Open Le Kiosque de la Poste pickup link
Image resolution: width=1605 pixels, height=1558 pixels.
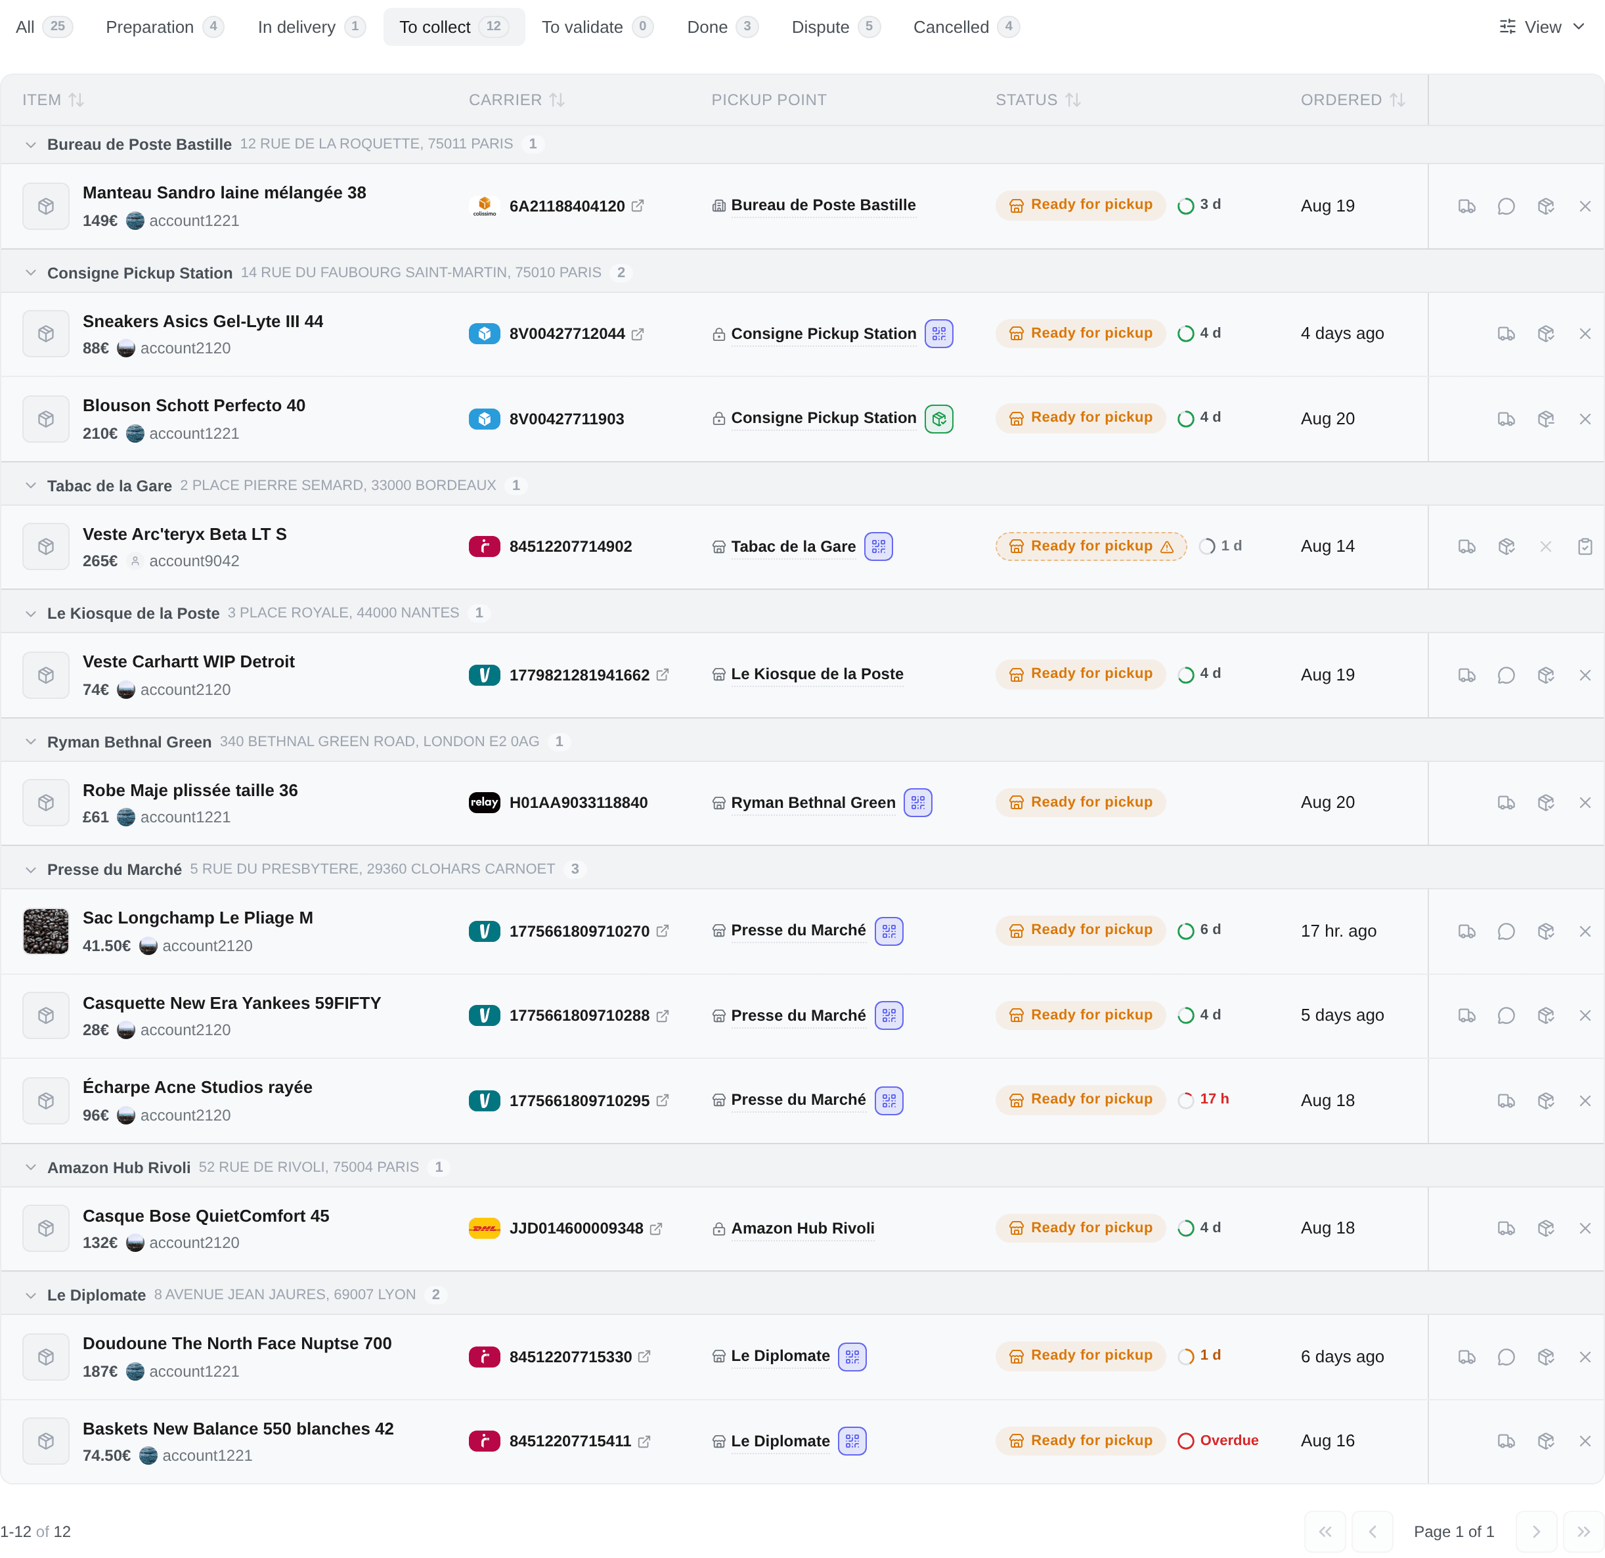click(x=817, y=674)
